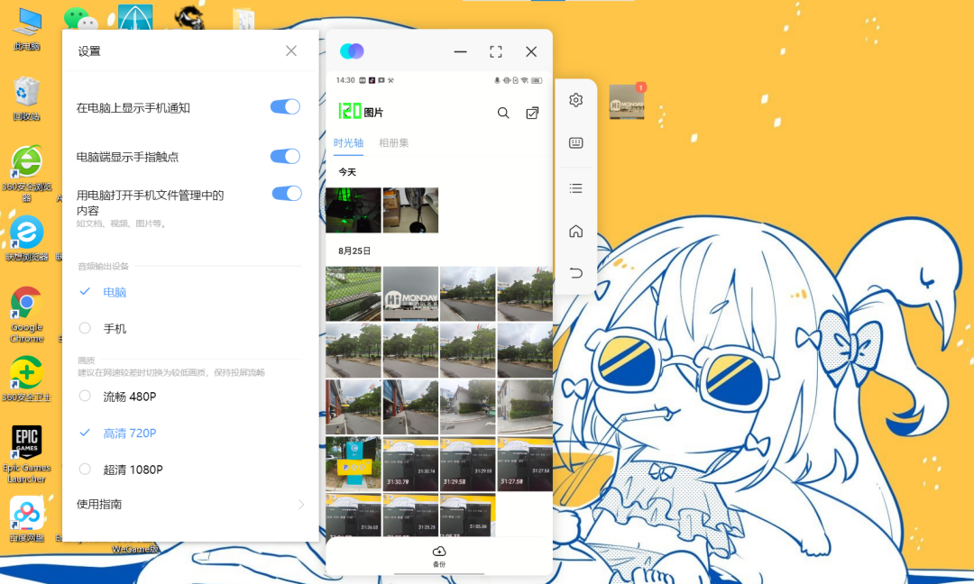Screen dimensions: 974x584
Task: Click the multi-select checkbox icon in gallery
Action: pos(532,113)
